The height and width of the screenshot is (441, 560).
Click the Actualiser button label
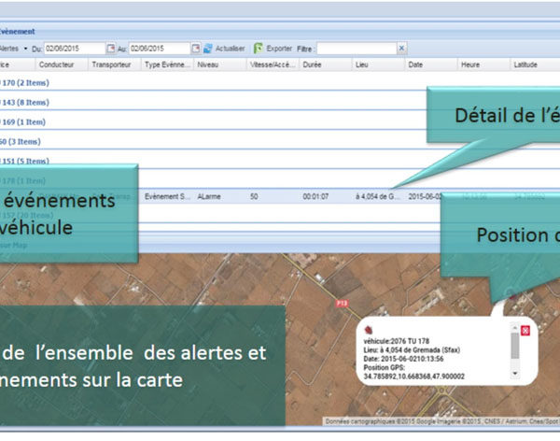[230, 48]
